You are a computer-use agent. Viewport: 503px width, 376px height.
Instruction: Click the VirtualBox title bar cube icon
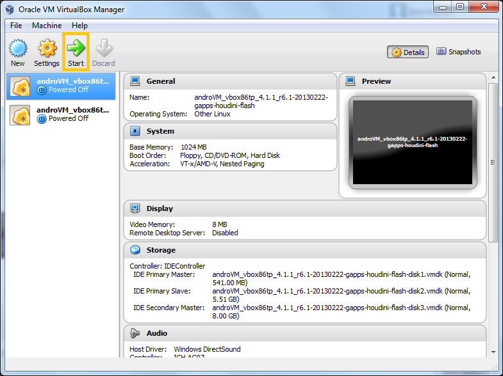point(10,10)
